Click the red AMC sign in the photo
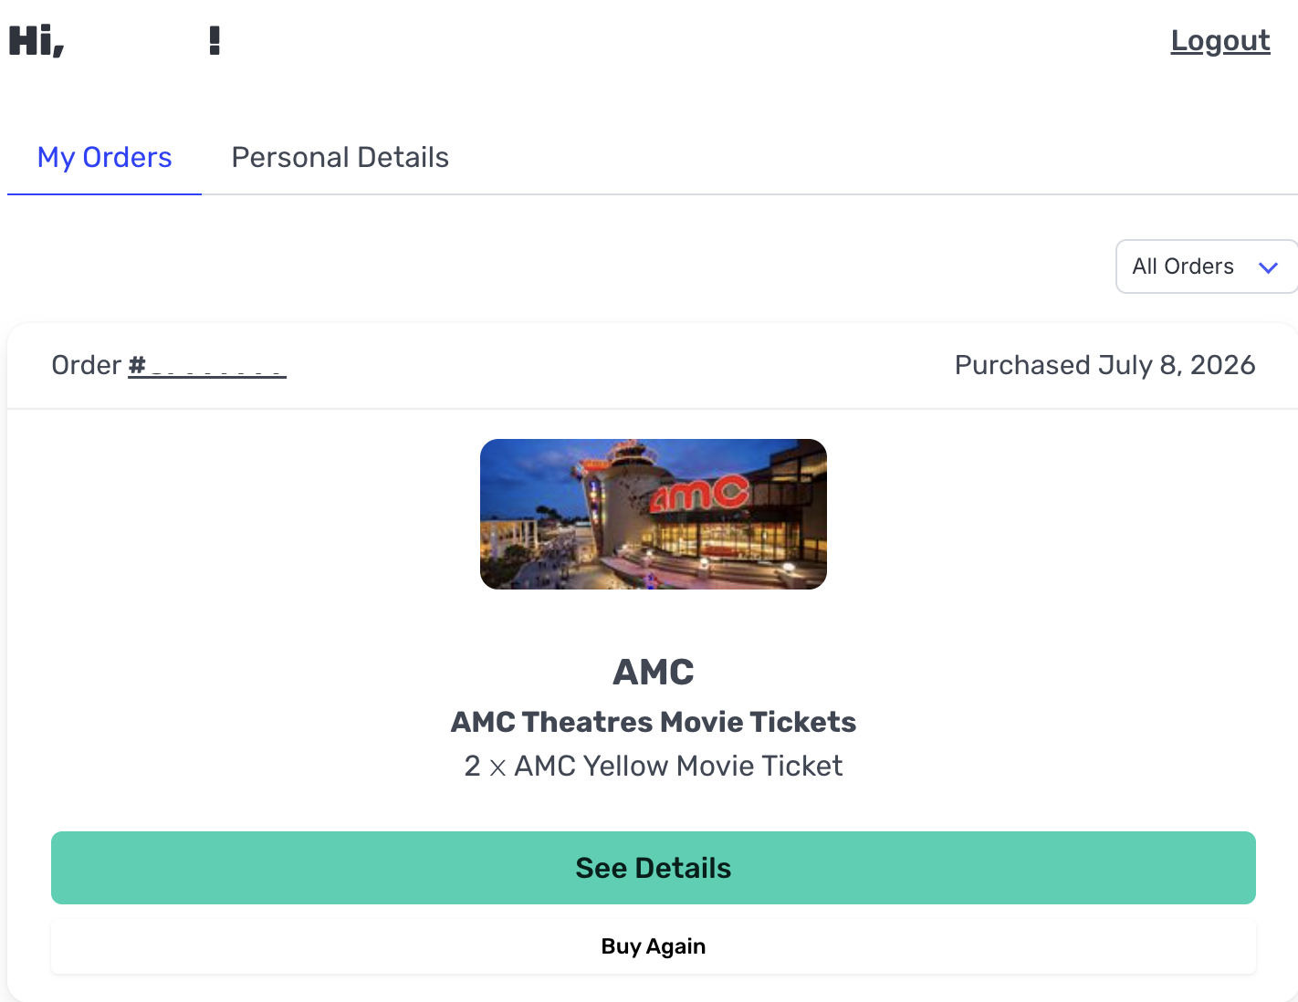This screenshot has width=1298, height=1002. click(x=699, y=494)
